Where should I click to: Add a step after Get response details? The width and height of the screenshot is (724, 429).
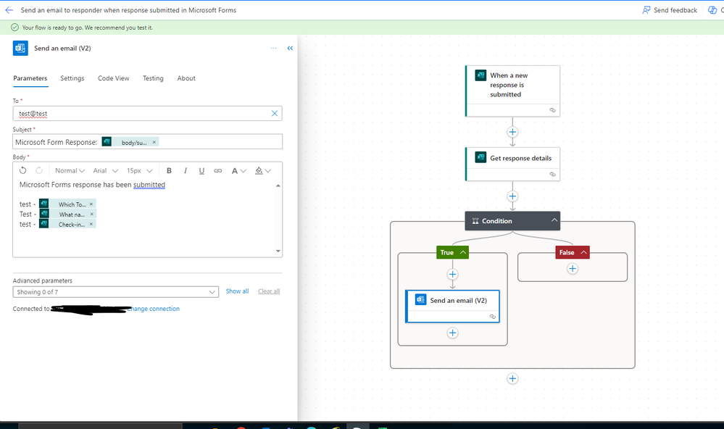[x=512, y=196]
